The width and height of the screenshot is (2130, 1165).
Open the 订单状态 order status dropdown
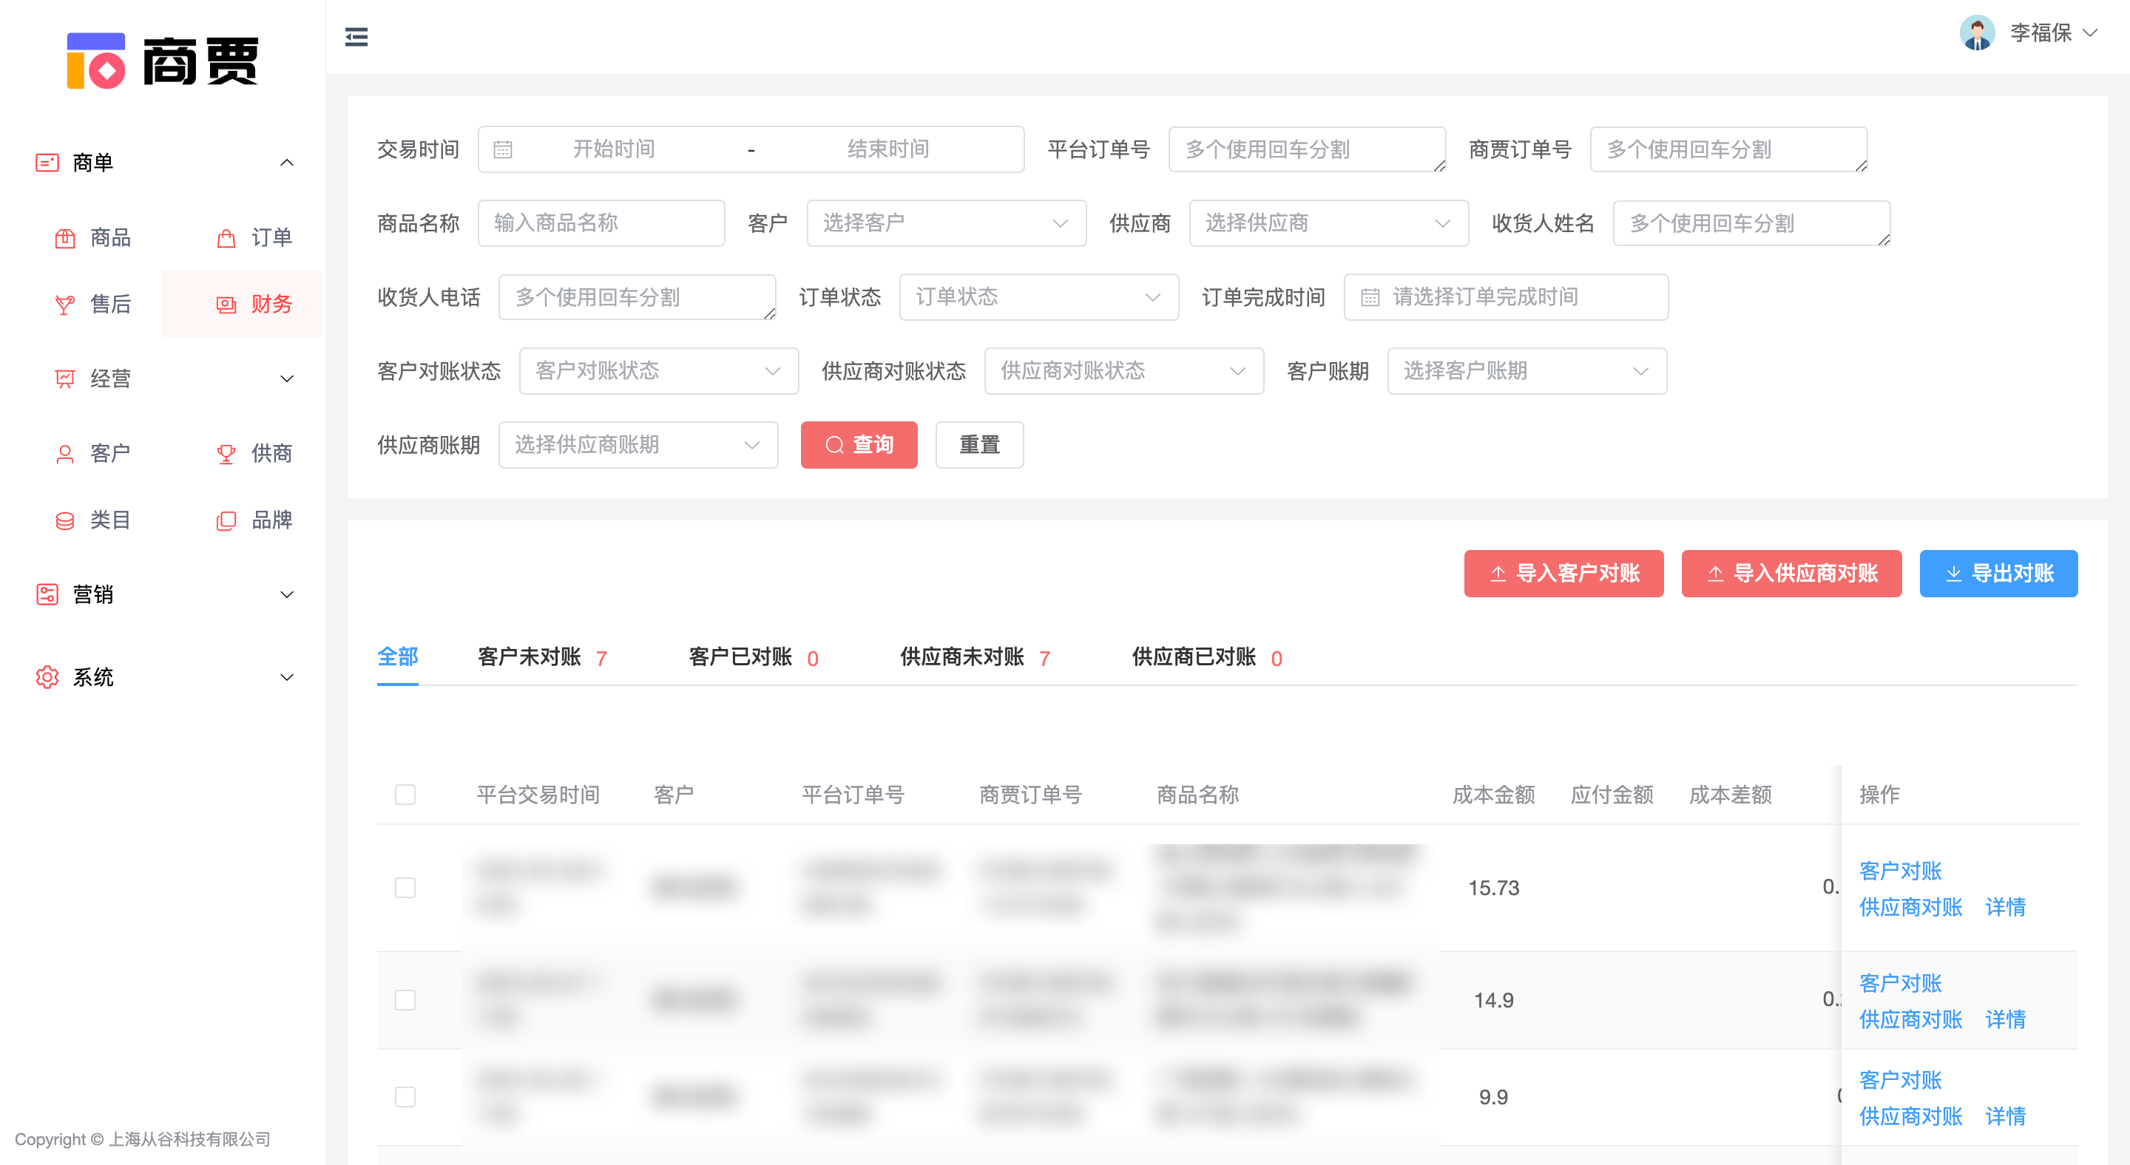click(x=1038, y=296)
